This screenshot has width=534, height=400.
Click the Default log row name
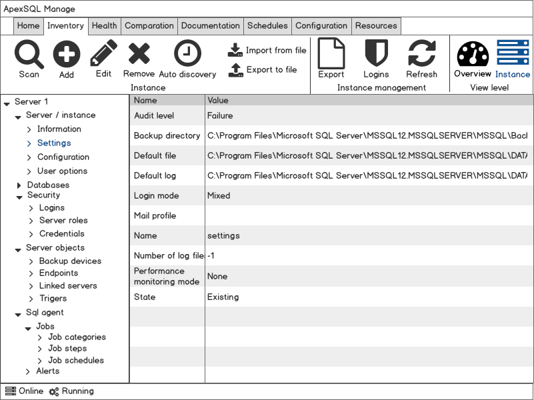(155, 175)
